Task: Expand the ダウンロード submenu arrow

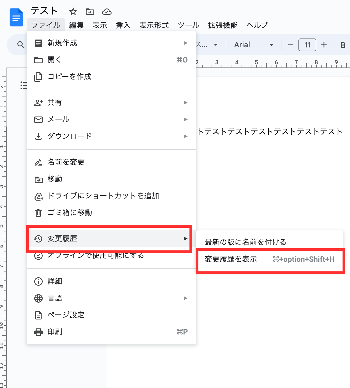Action: point(186,136)
